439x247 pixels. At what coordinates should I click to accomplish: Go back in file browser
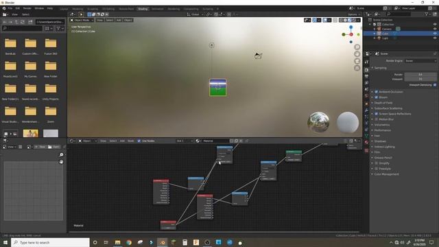[5, 22]
